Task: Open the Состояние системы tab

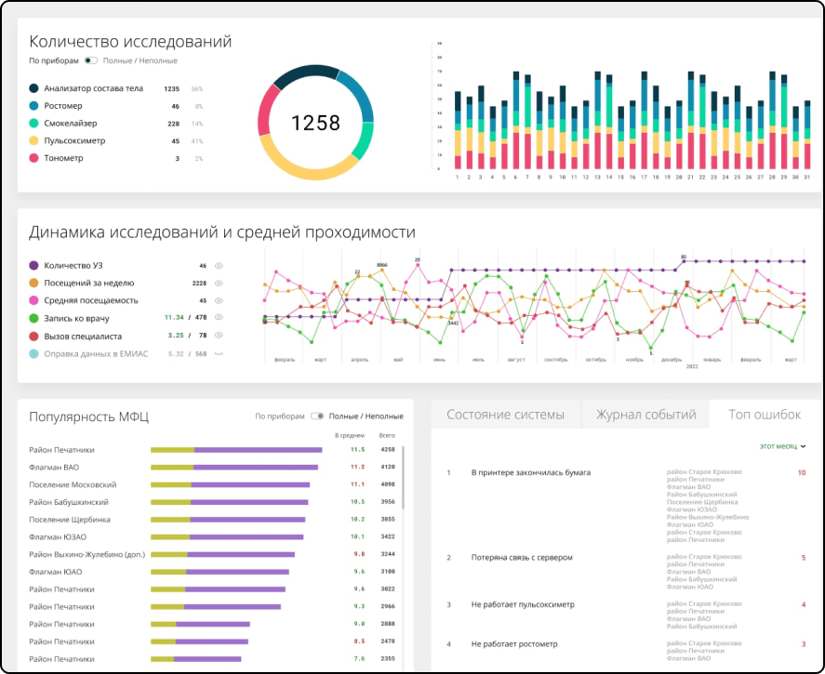Action: click(x=506, y=415)
